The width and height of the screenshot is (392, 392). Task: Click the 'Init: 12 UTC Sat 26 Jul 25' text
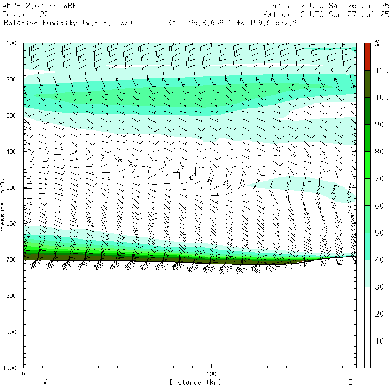tap(328, 6)
